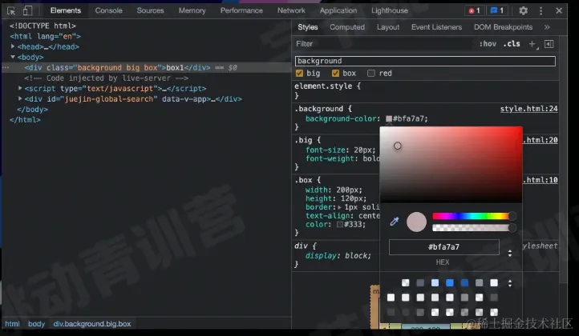
Task: Click the styles Filter input field
Action: click(x=384, y=44)
